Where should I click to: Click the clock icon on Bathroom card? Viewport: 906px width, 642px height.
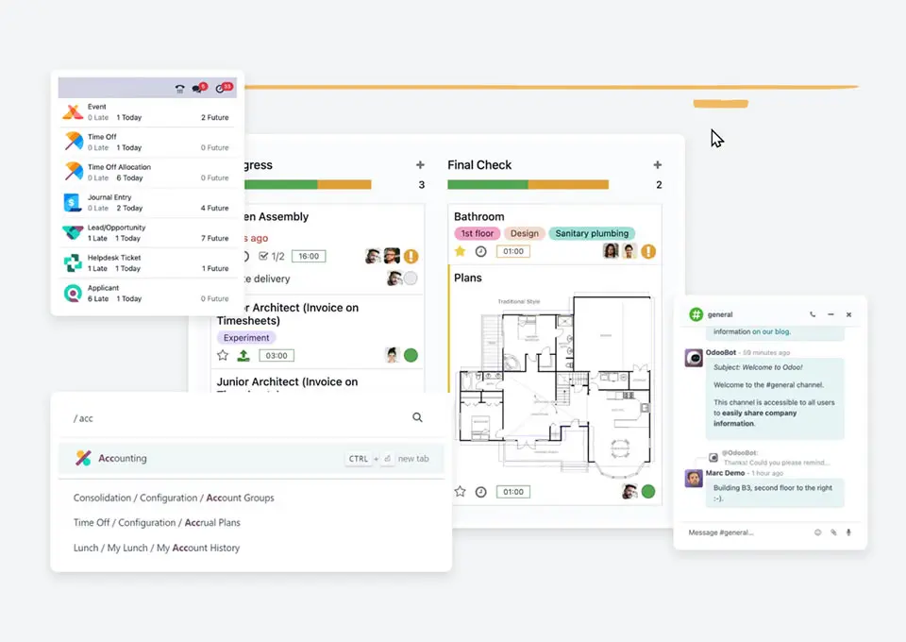pos(480,252)
